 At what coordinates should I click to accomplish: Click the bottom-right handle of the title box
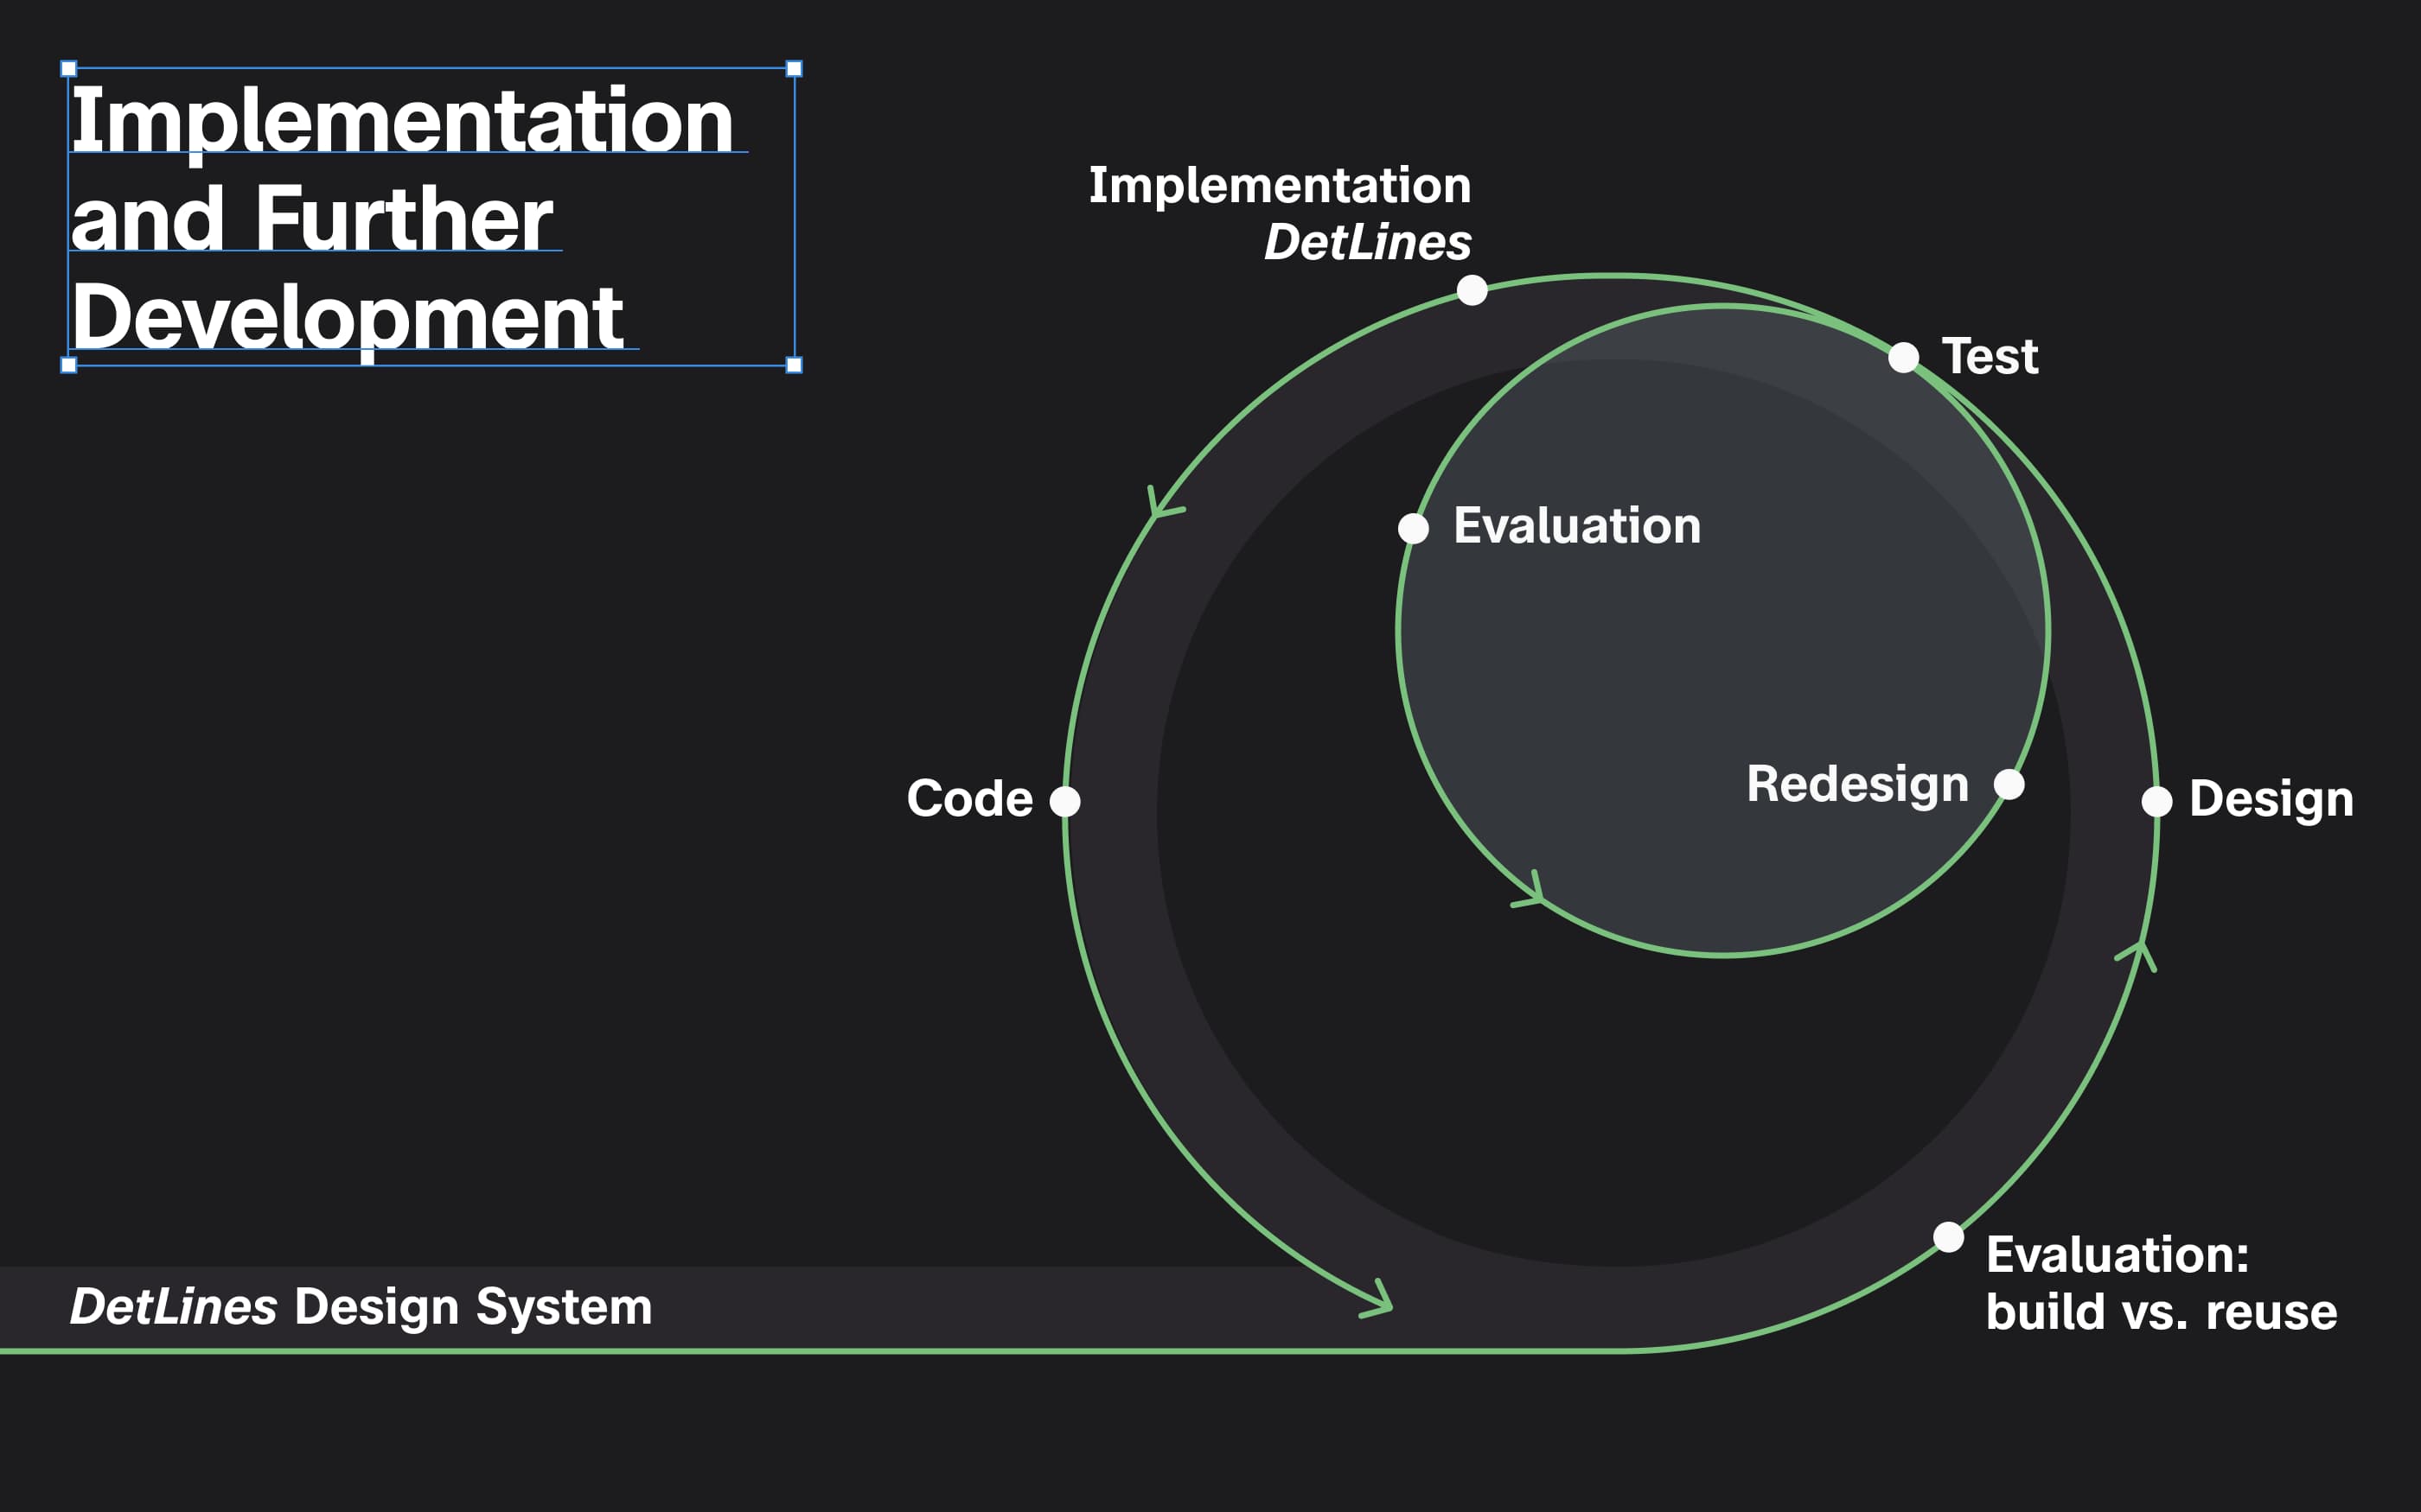(x=795, y=365)
